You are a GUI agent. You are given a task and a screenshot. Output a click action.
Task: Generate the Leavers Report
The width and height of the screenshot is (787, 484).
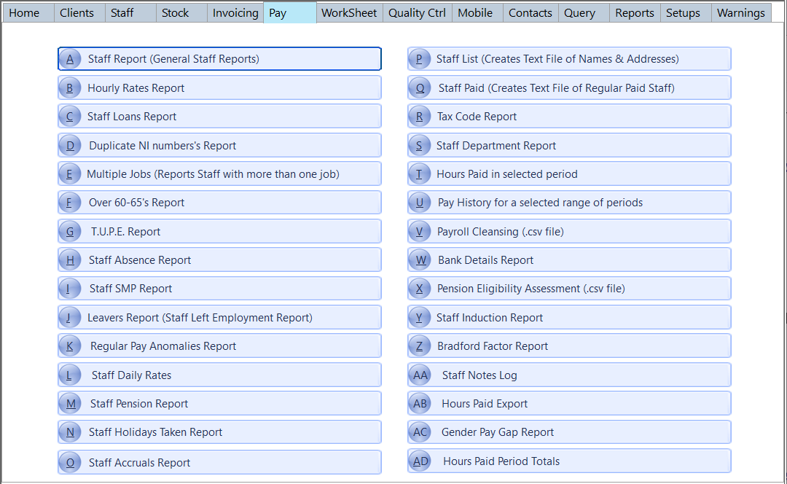[x=219, y=317]
